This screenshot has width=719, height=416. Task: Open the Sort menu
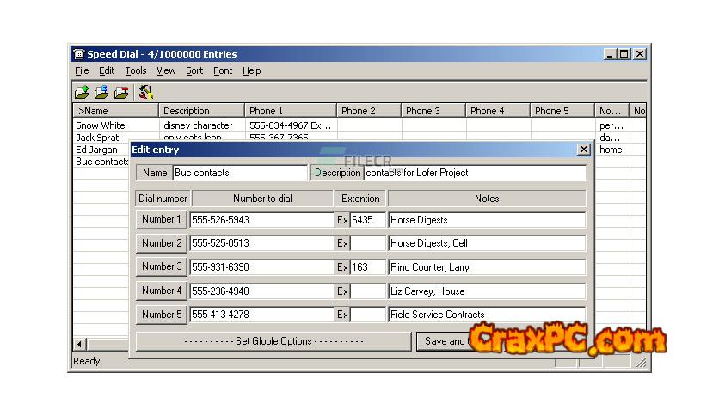point(194,70)
